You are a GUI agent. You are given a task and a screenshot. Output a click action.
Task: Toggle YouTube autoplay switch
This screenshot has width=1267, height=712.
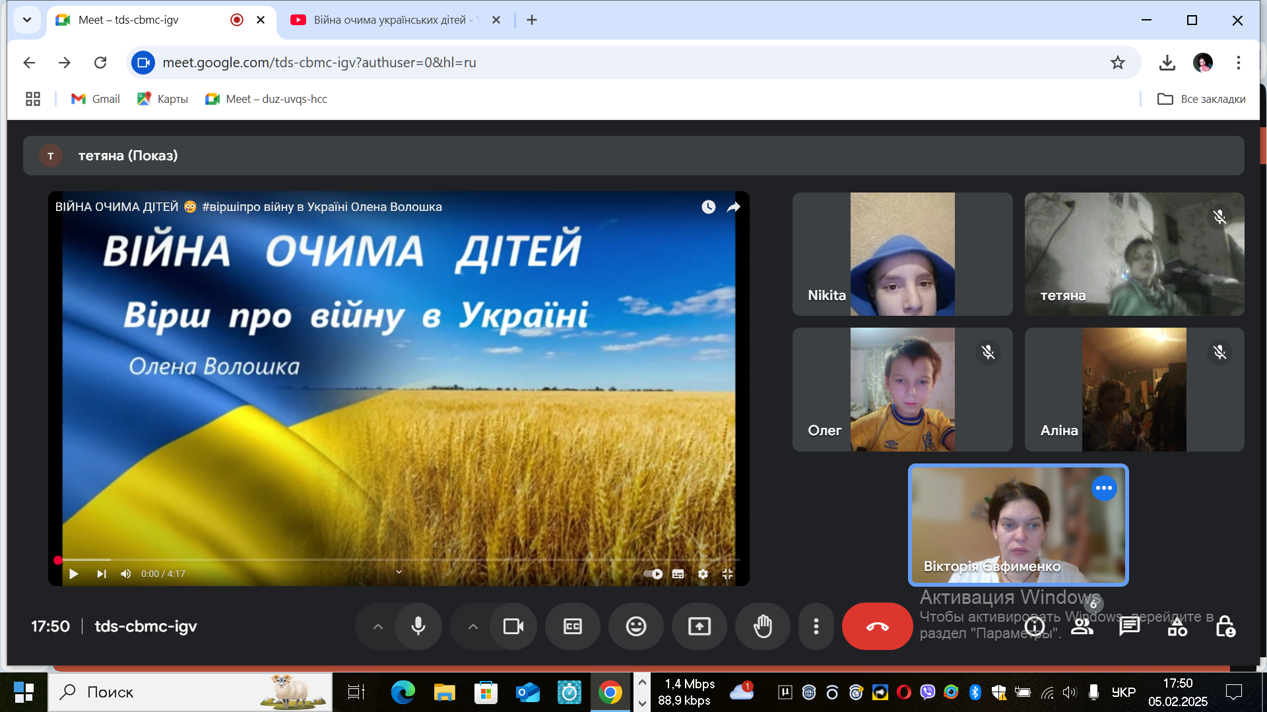click(653, 574)
